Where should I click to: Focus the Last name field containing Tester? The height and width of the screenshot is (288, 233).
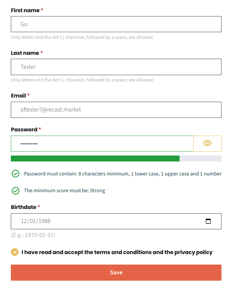(x=116, y=67)
